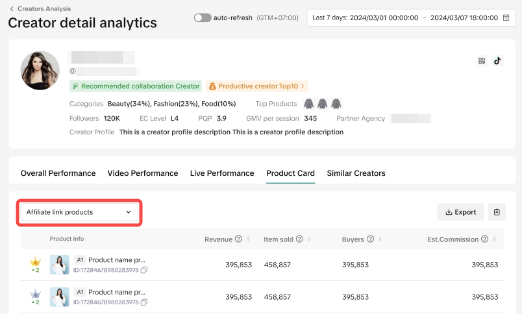The width and height of the screenshot is (522, 314).
Task: Click the first top product hoodie thumbnail
Action: click(309, 104)
